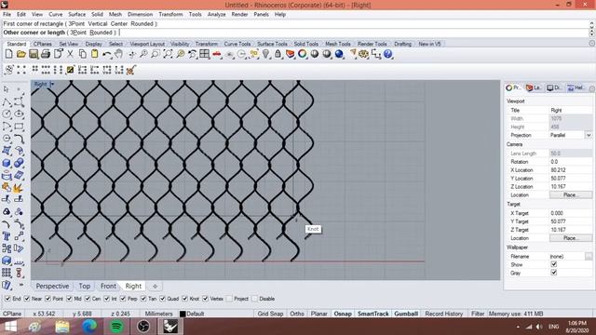The image size is (596, 335).
Task: Click the color wheel icon in toolbar
Action: [302, 54]
